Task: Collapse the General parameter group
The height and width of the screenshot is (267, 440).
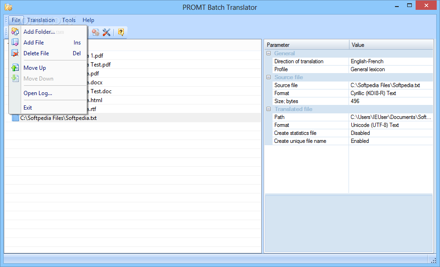Action: point(268,53)
